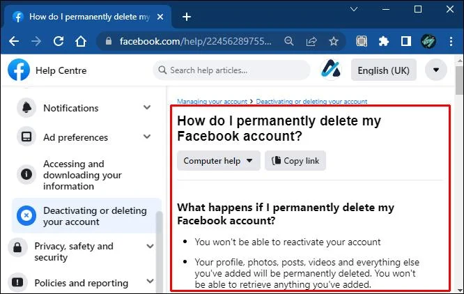
Task: Open Policies and reporting sidebar item
Action: pos(81,283)
